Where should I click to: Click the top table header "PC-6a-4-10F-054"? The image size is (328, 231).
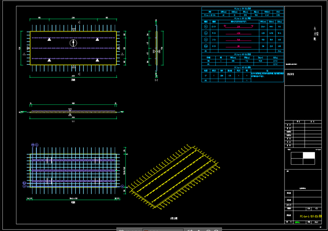[242, 9]
